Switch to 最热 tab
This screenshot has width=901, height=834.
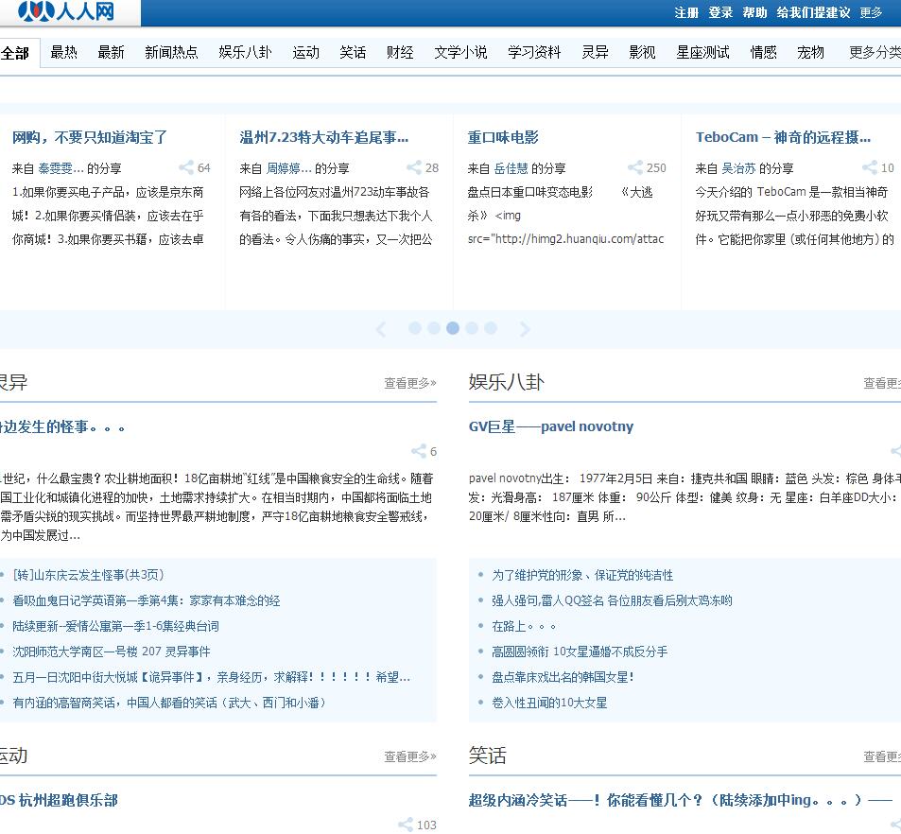(63, 52)
